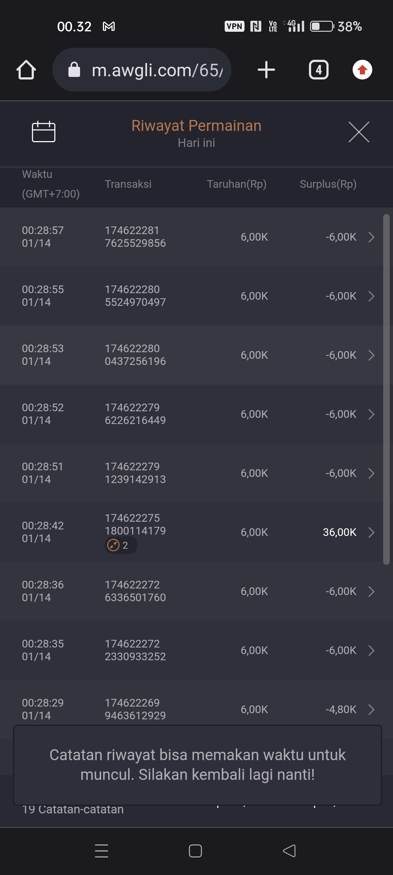393x875 pixels.
Task: Tap the browser home icon
Action: (26, 70)
